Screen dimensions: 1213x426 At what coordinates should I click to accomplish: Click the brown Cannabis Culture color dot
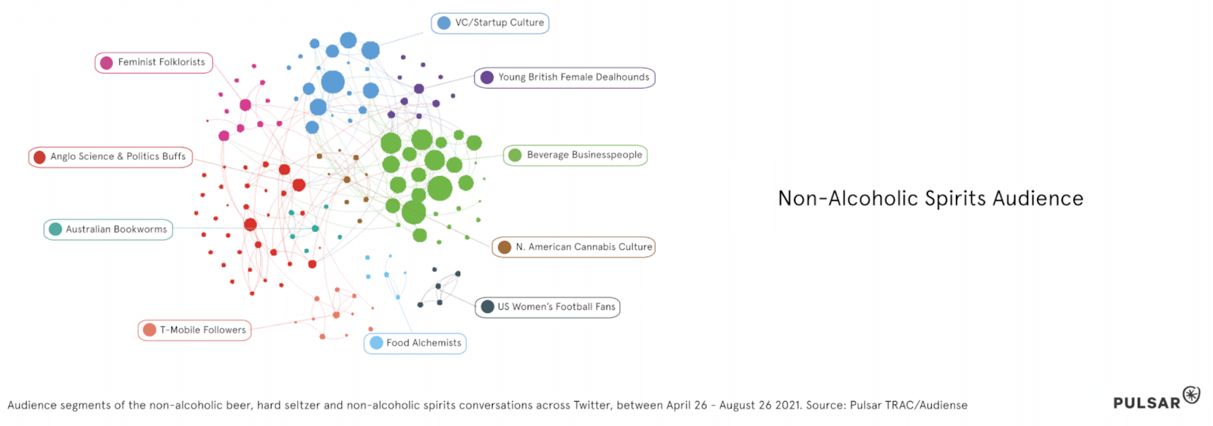[x=504, y=247]
